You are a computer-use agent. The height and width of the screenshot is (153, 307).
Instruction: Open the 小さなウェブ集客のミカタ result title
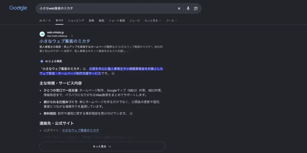coord(65,41)
